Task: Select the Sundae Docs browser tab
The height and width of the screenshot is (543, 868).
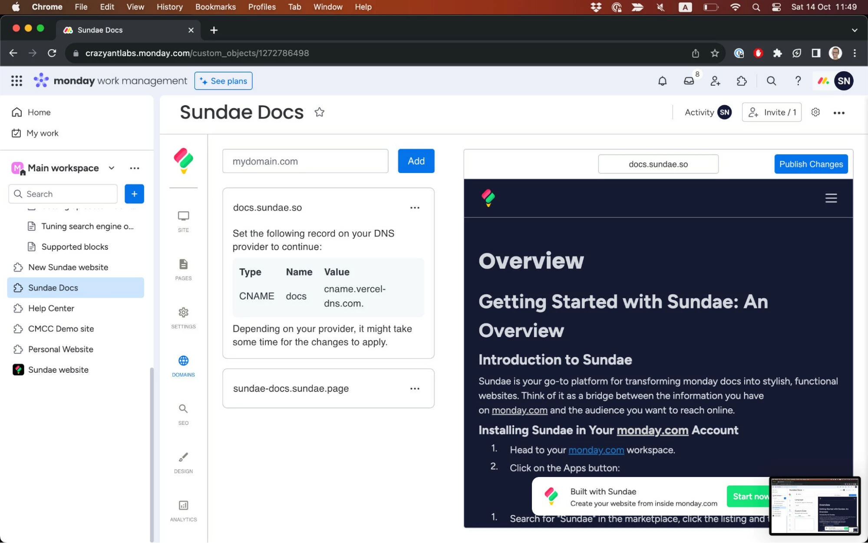Action: point(129,30)
